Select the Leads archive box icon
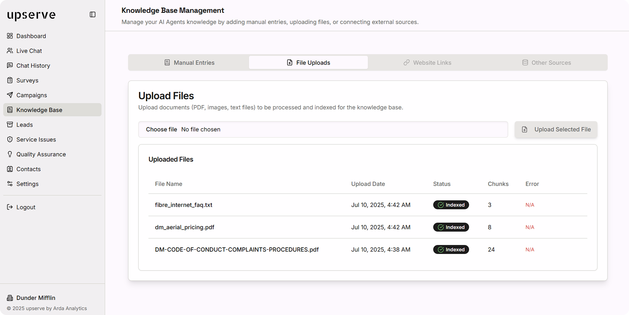This screenshot has width=629, height=315. coord(10,124)
